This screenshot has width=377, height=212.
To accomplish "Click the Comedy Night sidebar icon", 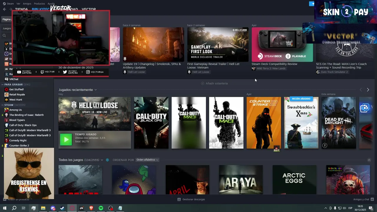I will pyautogui.click(x=6, y=140).
